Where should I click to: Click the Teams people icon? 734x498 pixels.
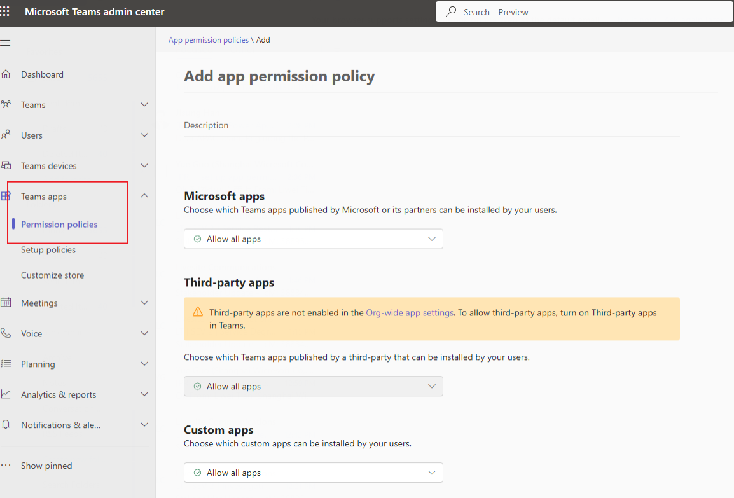click(x=6, y=105)
